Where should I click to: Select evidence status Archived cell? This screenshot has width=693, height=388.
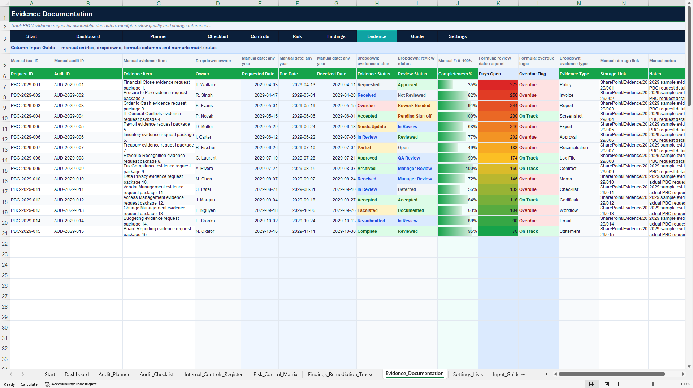pos(377,169)
